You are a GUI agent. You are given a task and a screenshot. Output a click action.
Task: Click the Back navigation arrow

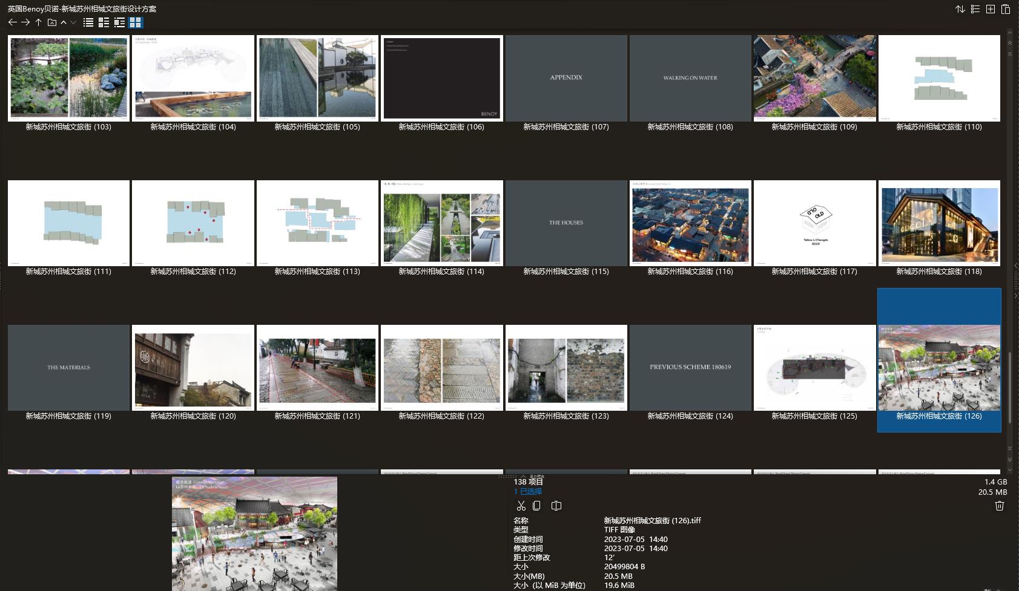pos(12,22)
